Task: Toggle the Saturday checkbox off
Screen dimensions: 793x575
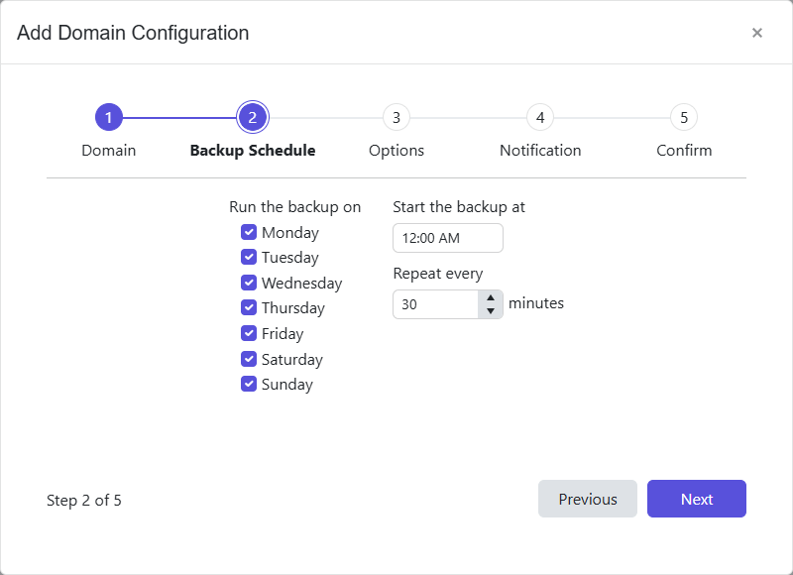Action: [x=248, y=359]
